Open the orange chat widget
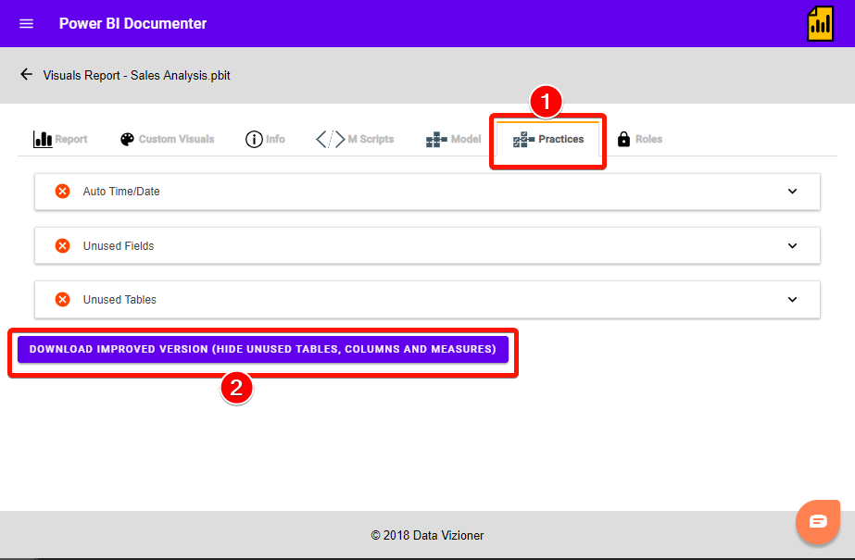The image size is (855, 560). (x=818, y=521)
